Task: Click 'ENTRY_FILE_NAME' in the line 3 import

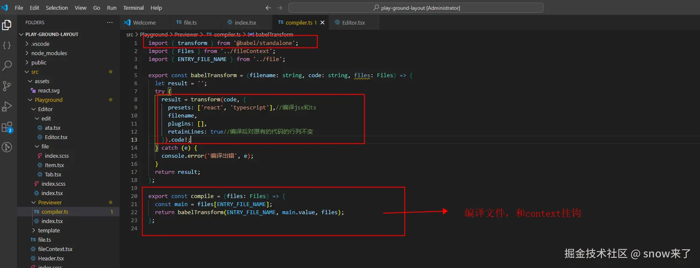Action: (202, 59)
